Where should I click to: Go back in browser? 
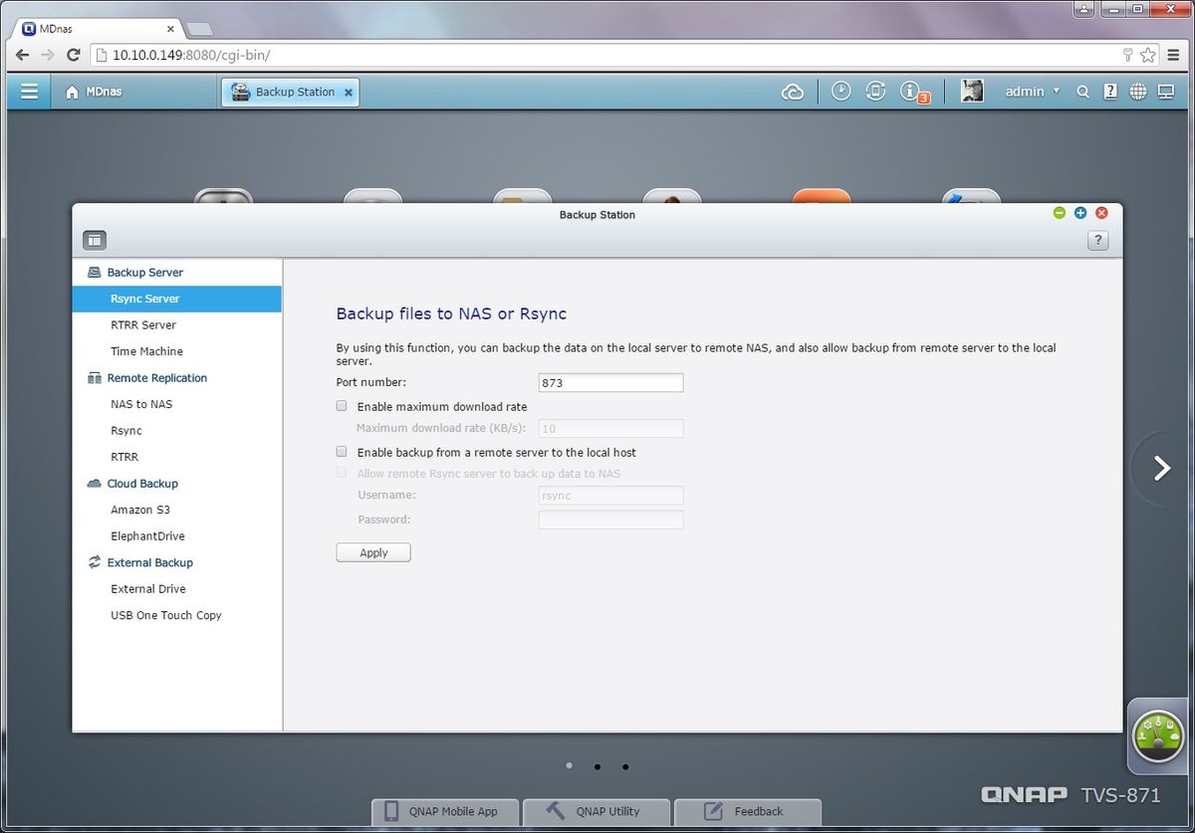coord(23,55)
